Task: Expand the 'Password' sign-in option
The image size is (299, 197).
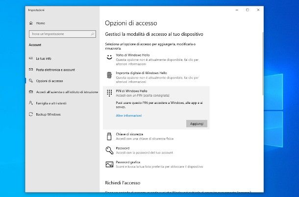Action: (x=156, y=150)
